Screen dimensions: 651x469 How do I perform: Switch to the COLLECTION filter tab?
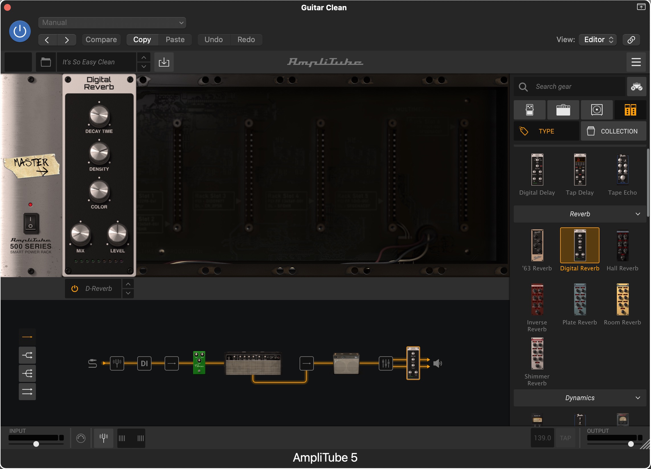point(613,131)
